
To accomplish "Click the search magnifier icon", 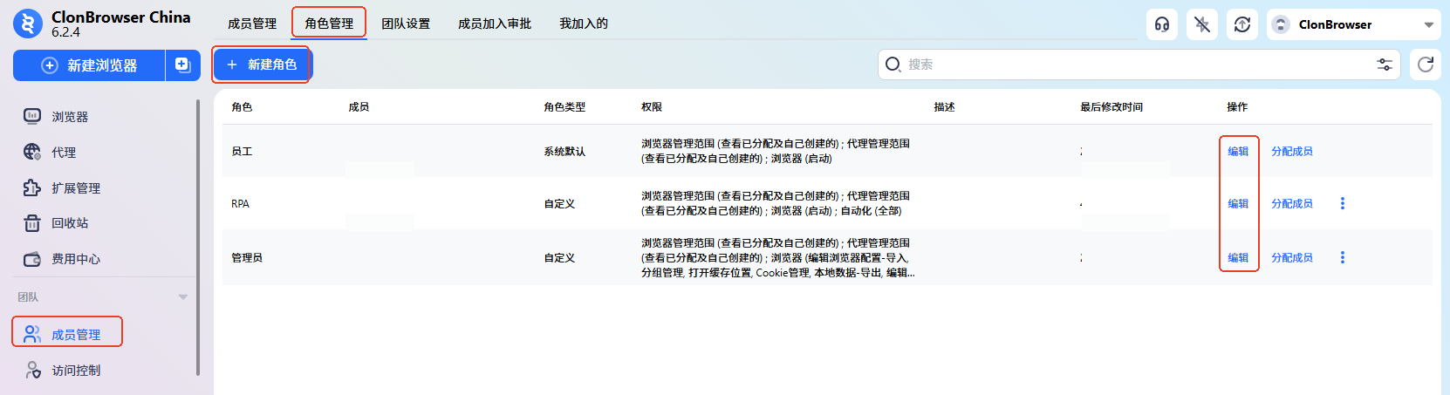I will coord(893,65).
